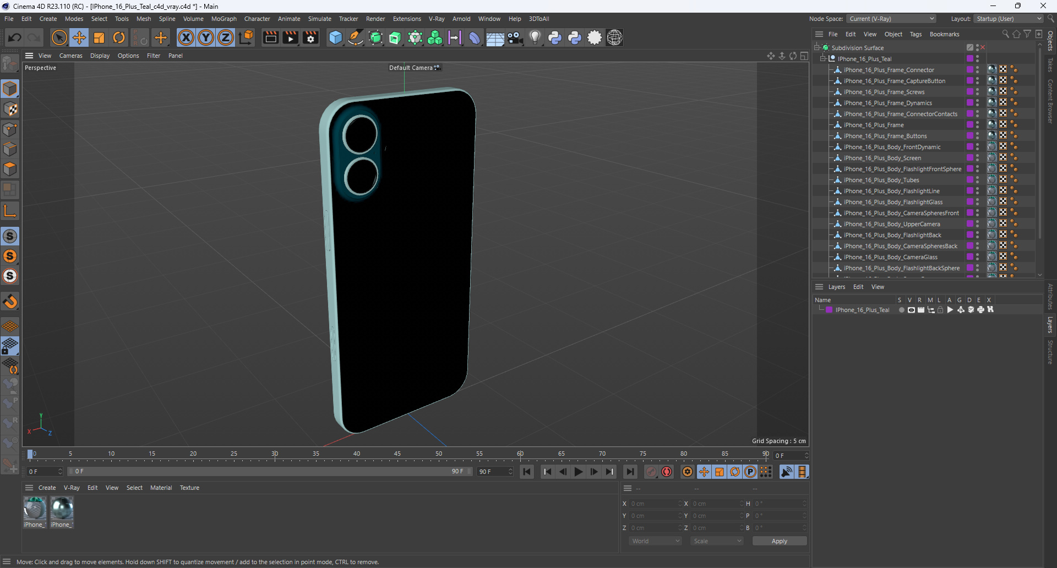Switch to Texture mode checkered cube

click(x=10, y=109)
